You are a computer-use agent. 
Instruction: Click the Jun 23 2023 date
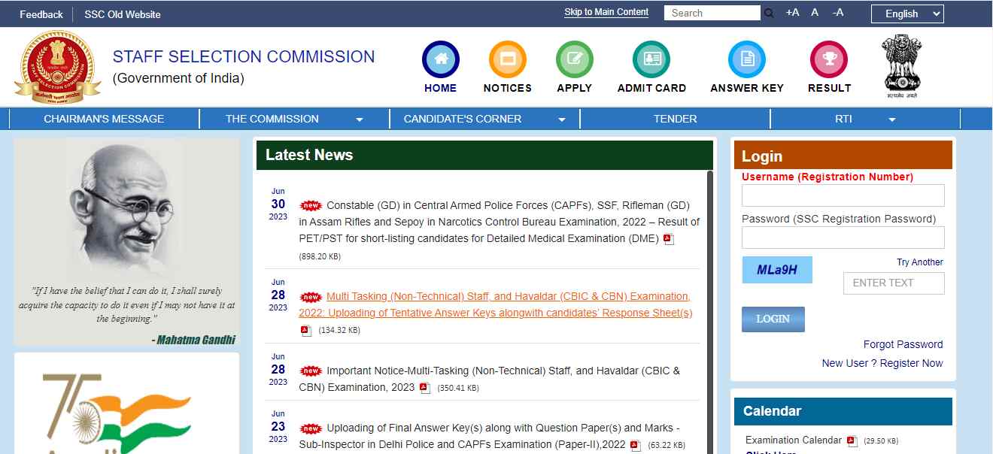(x=278, y=427)
